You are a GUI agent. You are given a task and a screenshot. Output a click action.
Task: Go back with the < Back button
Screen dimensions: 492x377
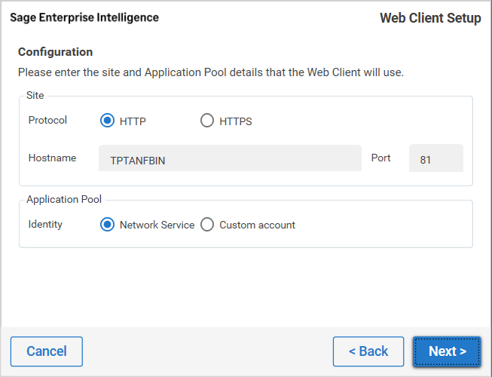(x=368, y=351)
